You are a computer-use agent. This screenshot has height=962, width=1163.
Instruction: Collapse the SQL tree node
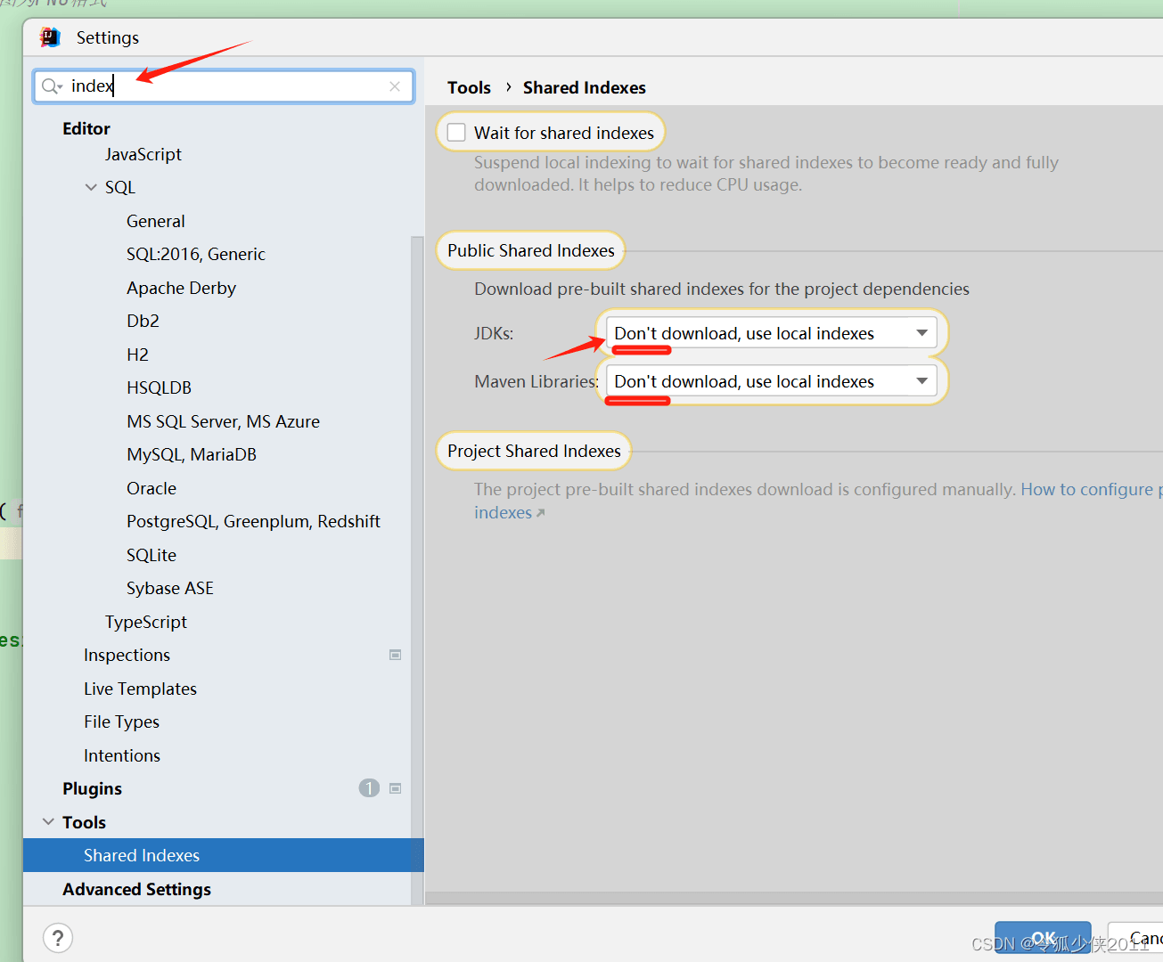click(x=91, y=187)
